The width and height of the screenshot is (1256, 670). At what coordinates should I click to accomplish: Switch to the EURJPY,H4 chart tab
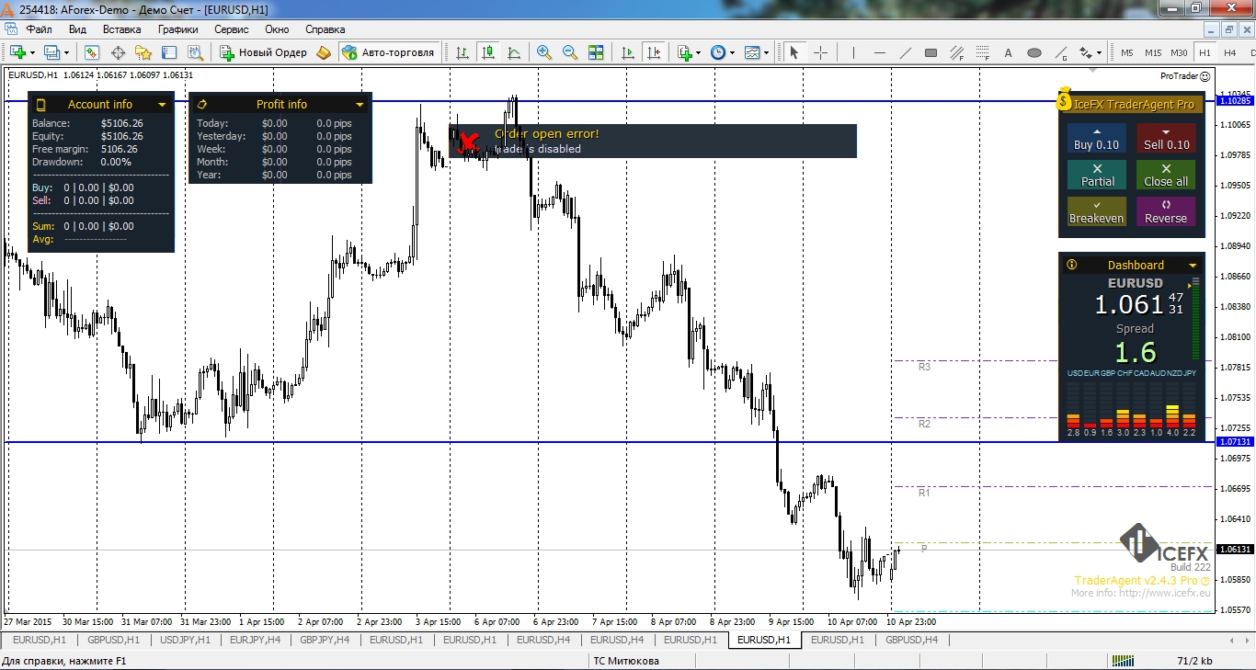click(x=256, y=640)
